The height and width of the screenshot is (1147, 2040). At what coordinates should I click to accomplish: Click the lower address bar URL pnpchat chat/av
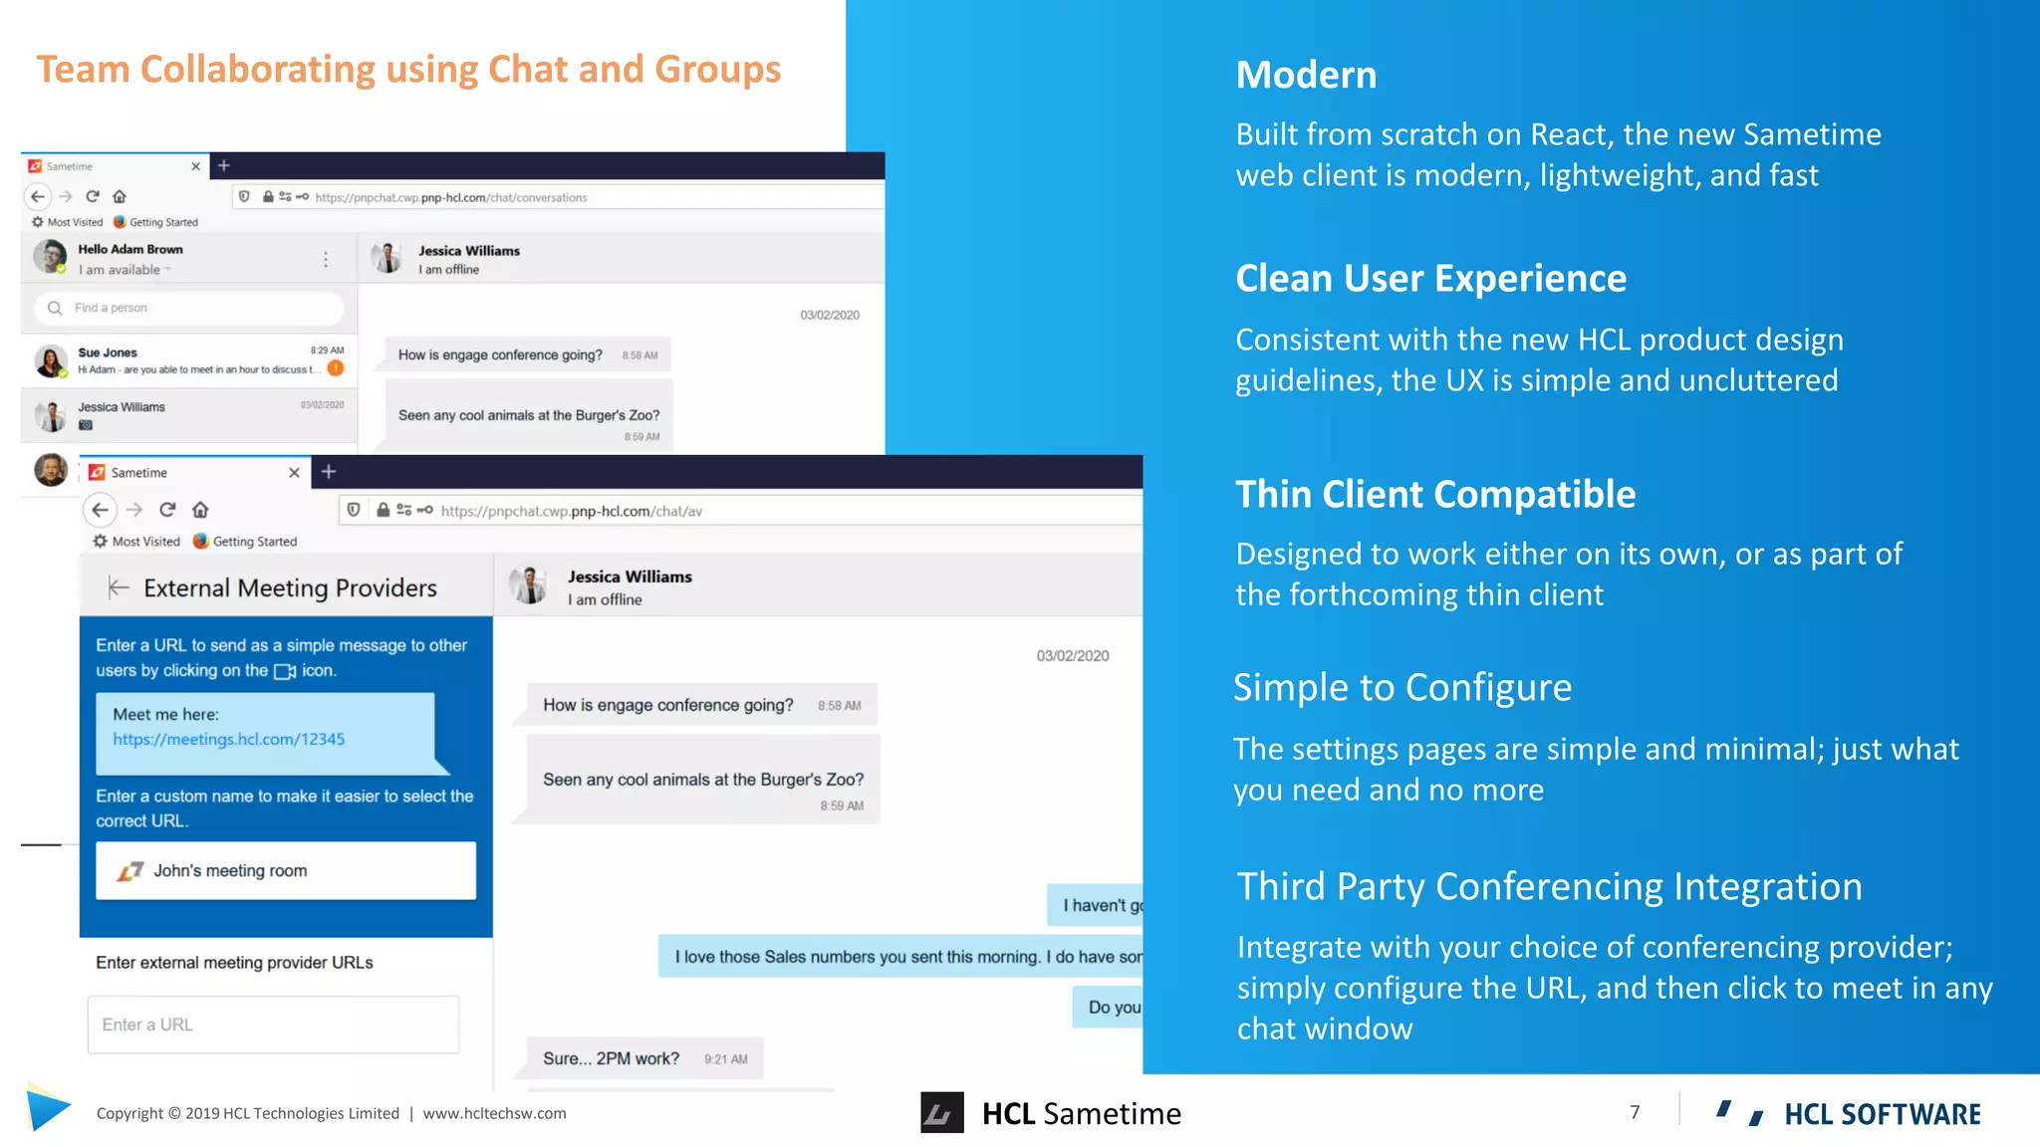572,511
